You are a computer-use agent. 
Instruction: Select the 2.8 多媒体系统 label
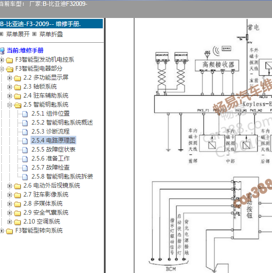coord(43,204)
